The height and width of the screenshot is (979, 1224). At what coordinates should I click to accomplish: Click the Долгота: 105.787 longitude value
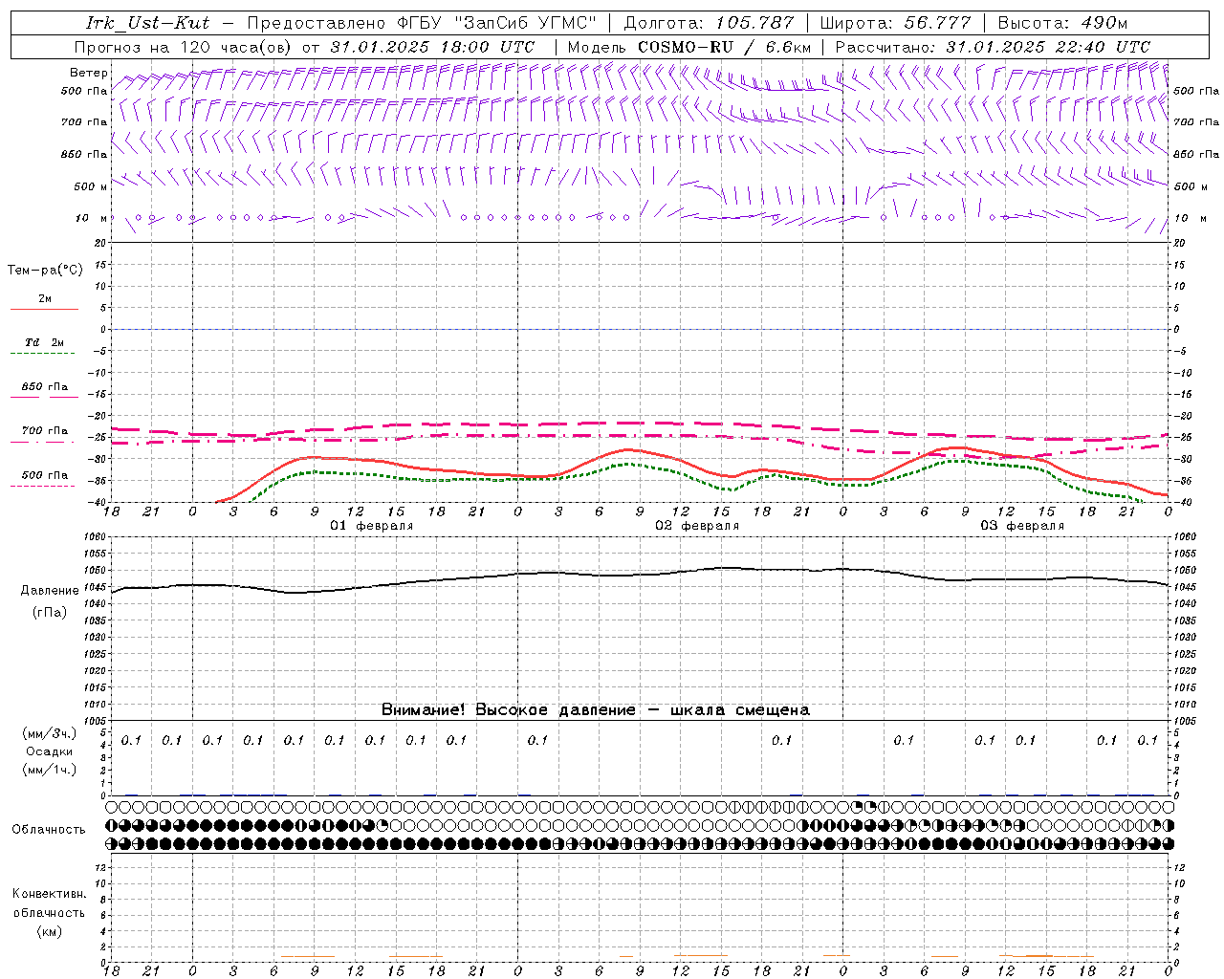pyautogui.click(x=709, y=23)
